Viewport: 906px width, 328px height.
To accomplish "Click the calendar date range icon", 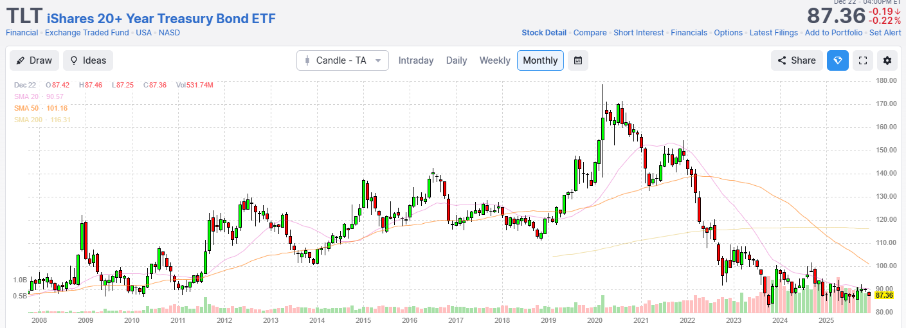I will [577, 60].
